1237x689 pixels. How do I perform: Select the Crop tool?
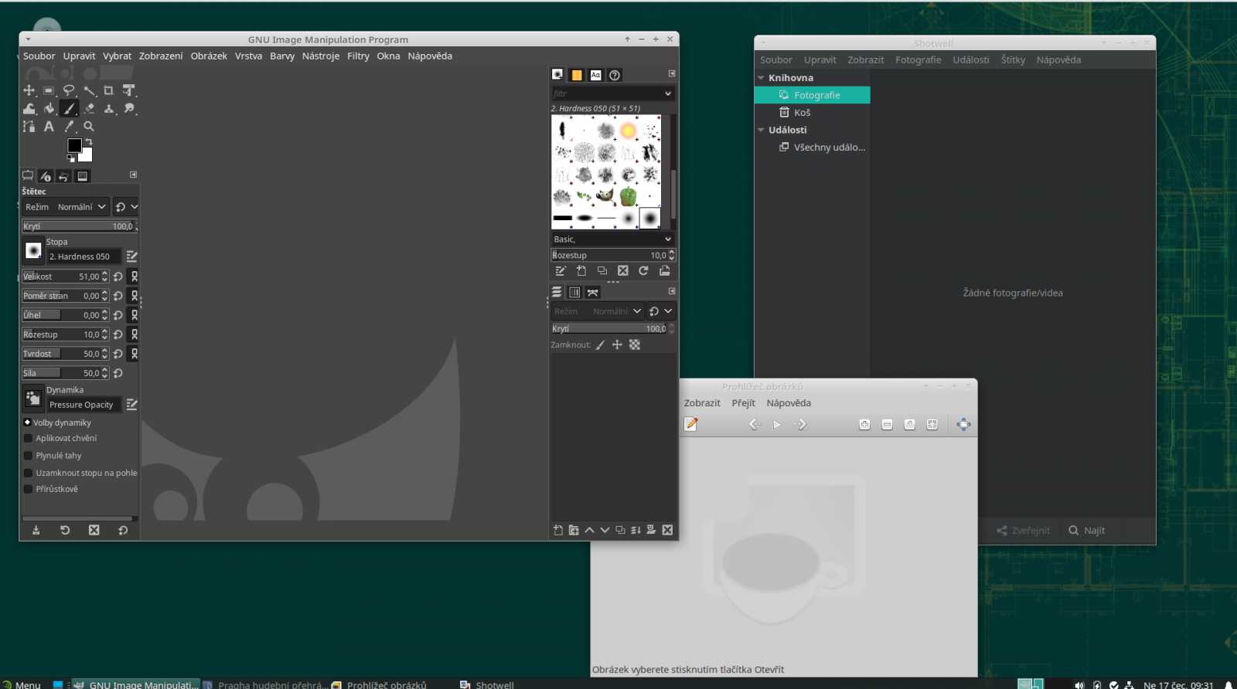coord(108,90)
